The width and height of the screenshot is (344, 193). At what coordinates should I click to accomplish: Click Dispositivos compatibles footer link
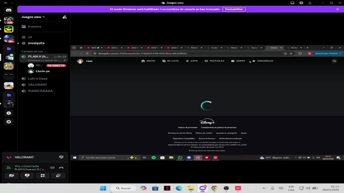(x=184, y=139)
